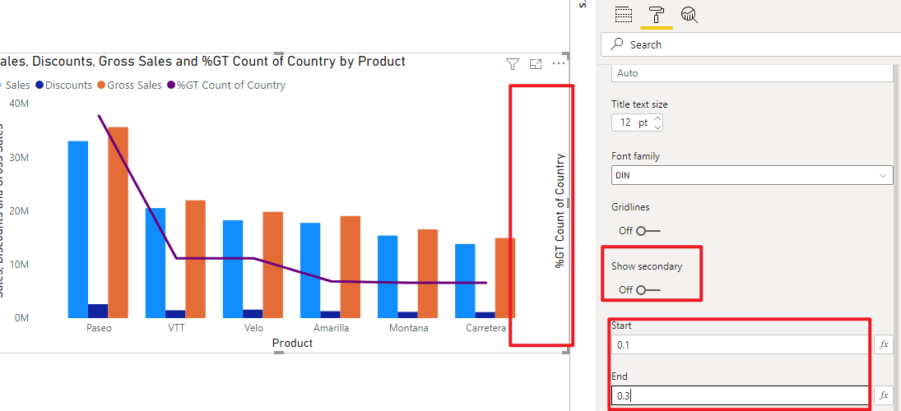Click the vertical %GT Count of Country axis title
Viewport: 901px width, 411px height.
(x=560, y=211)
